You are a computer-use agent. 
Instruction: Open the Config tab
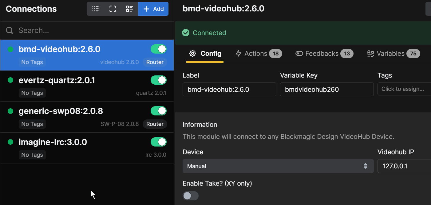tap(205, 54)
